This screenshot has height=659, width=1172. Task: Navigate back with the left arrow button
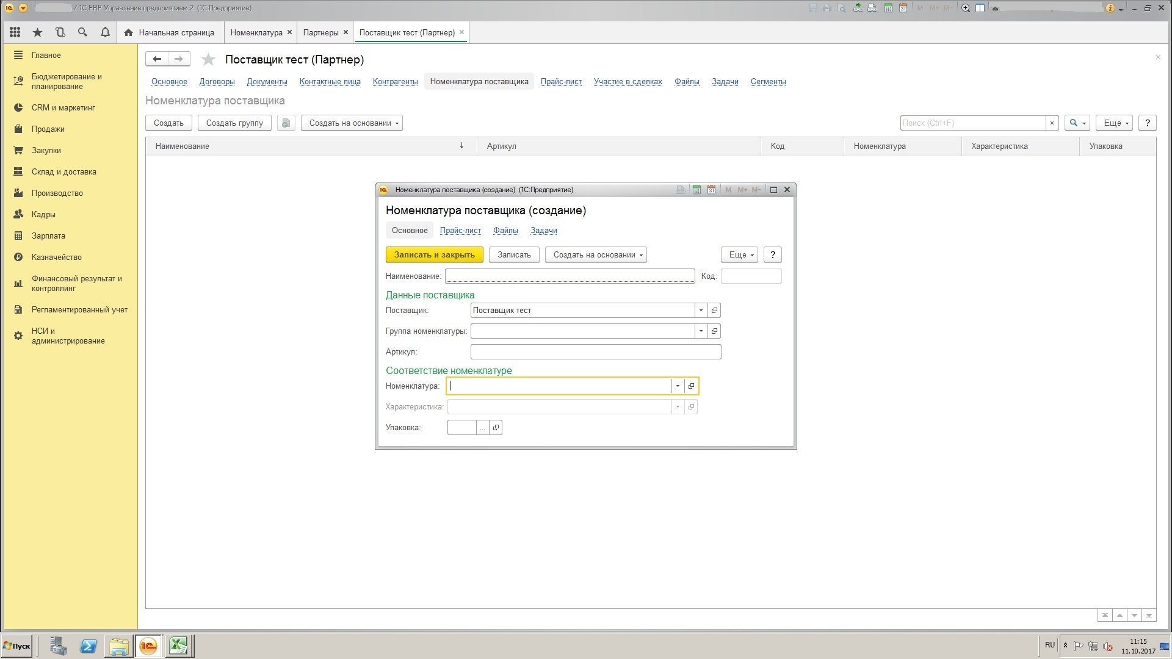click(157, 59)
